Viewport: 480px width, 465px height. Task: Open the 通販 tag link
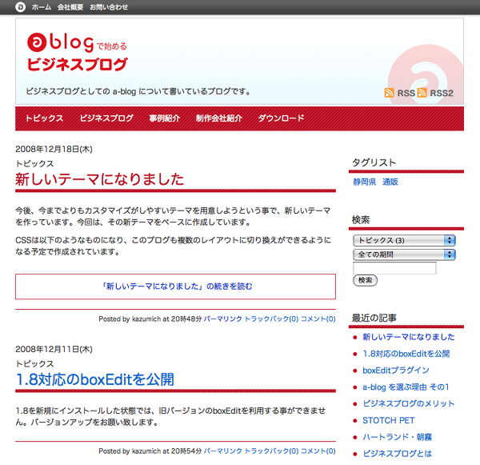[x=390, y=182]
